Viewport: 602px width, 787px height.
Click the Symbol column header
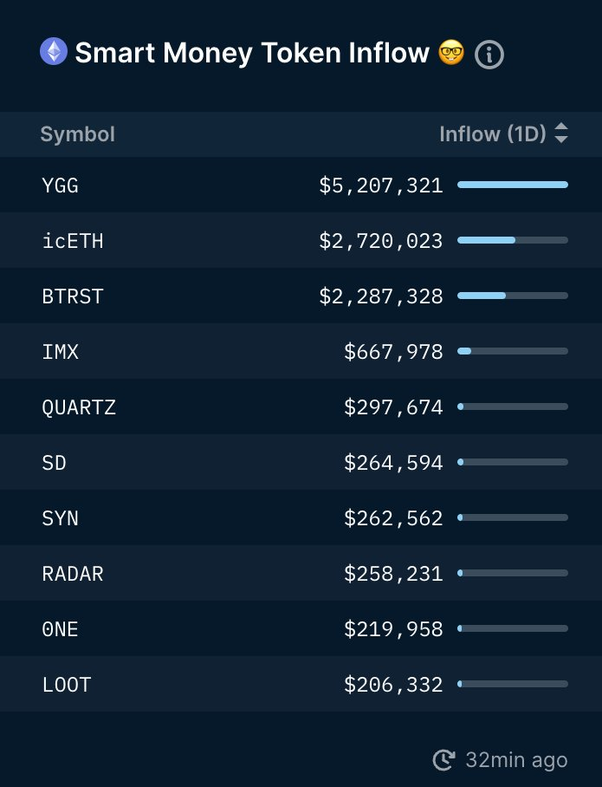coord(77,134)
